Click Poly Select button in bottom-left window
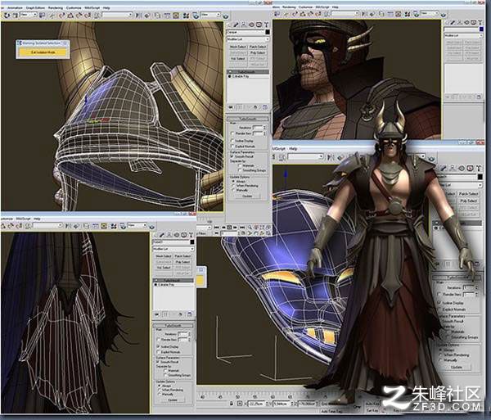The height and width of the screenshot is (420, 491). 182,262
